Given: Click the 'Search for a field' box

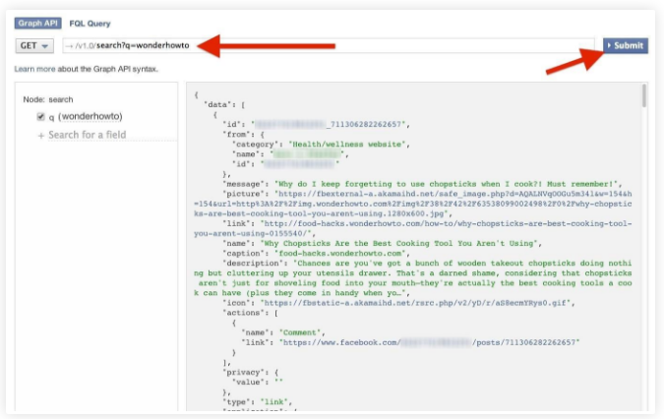Looking at the screenshot, I should [112, 135].
